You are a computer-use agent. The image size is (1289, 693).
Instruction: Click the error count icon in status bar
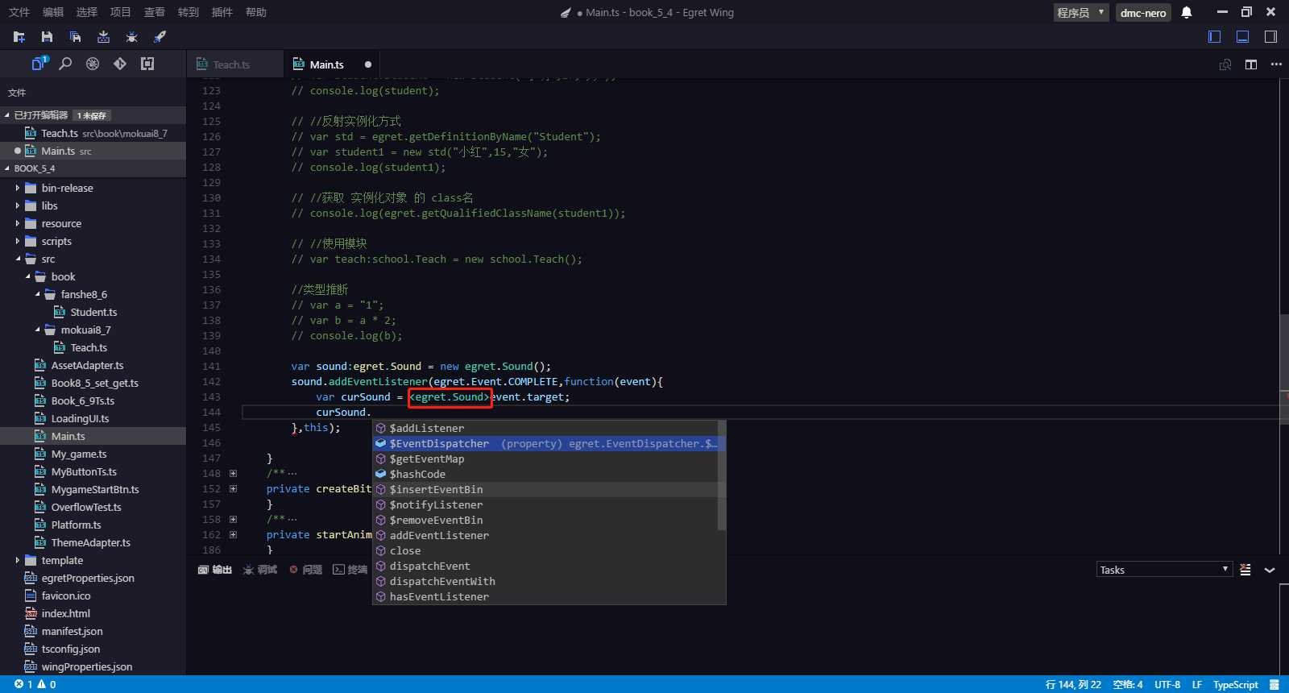[19, 684]
